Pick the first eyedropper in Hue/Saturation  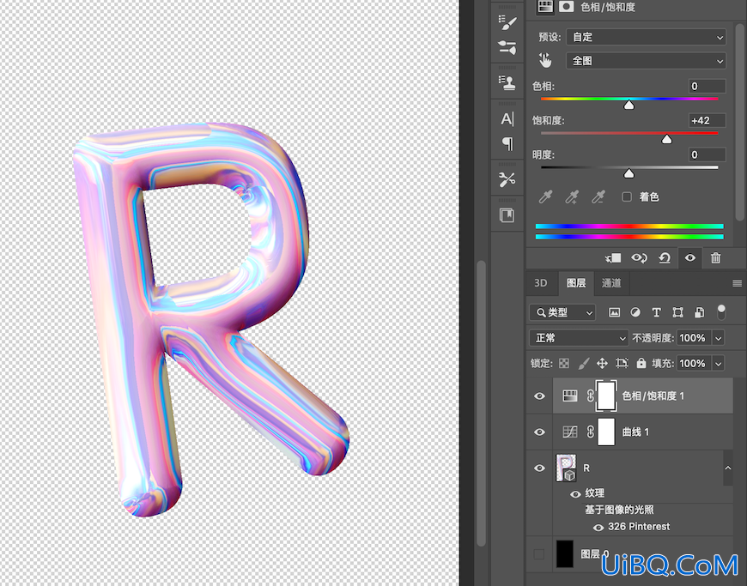[545, 196]
